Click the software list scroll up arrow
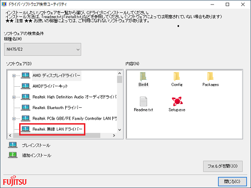This screenshot has width=251, height=188. point(120,73)
